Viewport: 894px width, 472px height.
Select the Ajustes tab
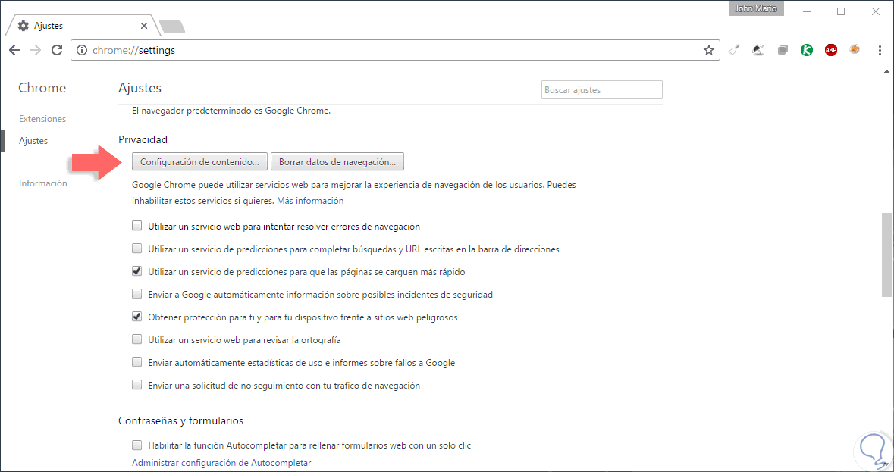click(80, 26)
